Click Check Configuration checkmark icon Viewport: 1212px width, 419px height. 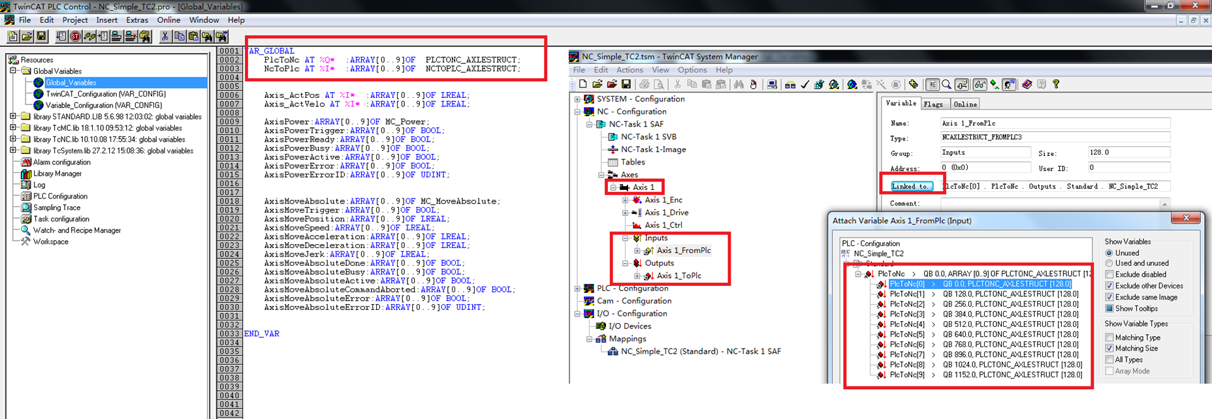pyautogui.click(x=805, y=84)
